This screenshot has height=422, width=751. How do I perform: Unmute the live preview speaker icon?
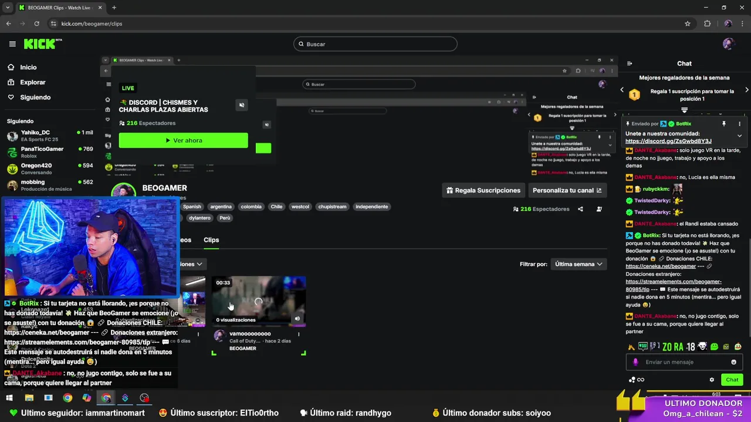tap(242, 105)
